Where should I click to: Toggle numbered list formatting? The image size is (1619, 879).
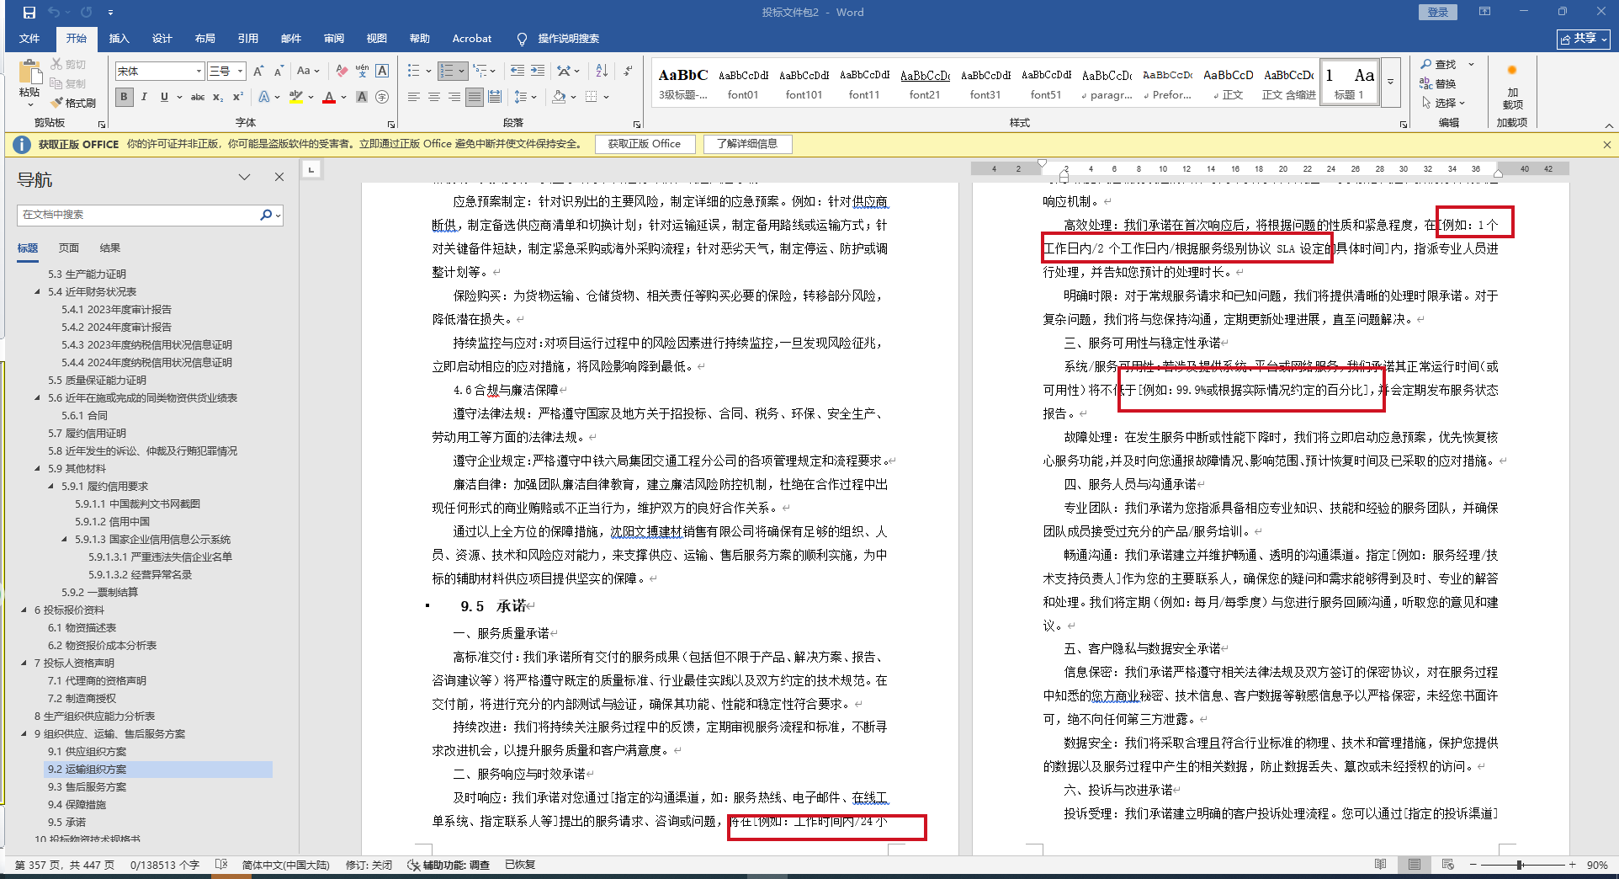tap(447, 72)
